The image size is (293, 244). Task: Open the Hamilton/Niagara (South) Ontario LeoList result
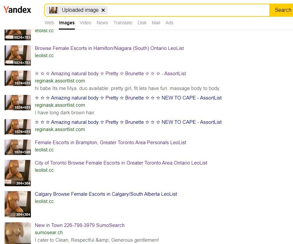pos(109,48)
